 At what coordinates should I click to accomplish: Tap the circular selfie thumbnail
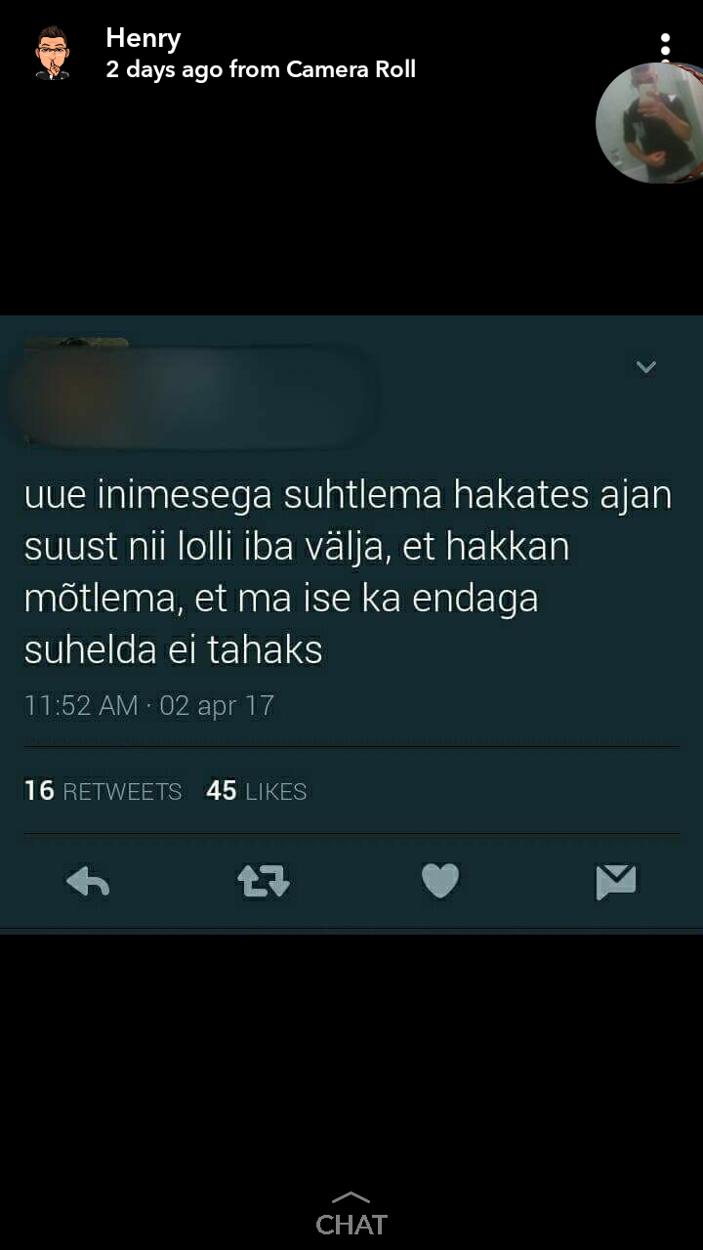[650, 123]
